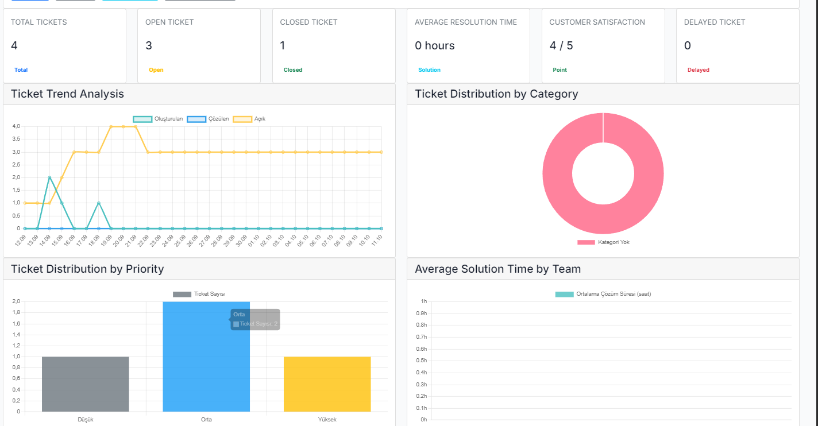Image resolution: width=818 pixels, height=426 pixels.
Task: Click the blue Total badge
Action: coord(21,70)
